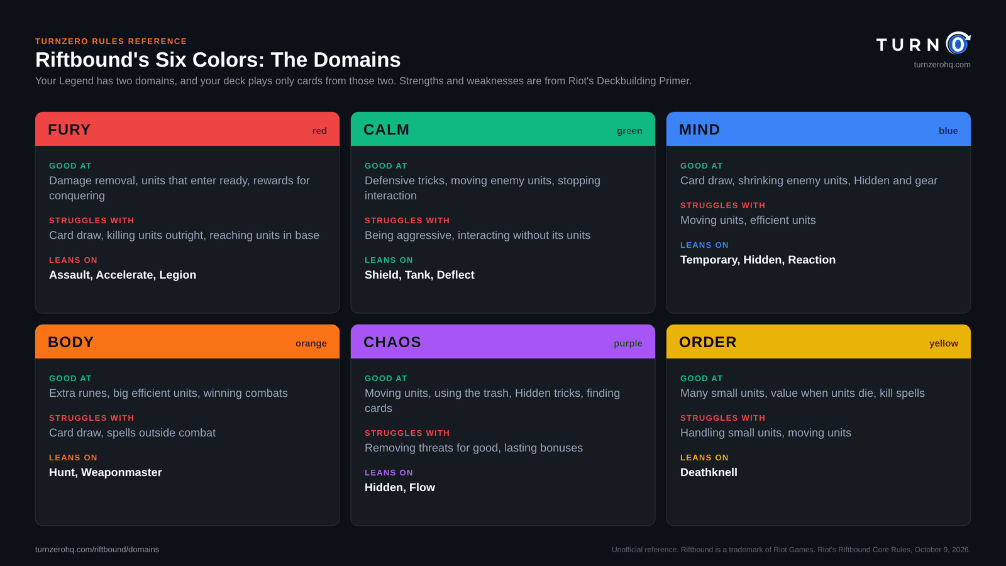
Task: Click the 'LEANS ON' label in Chaos card
Action: pos(389,473)
